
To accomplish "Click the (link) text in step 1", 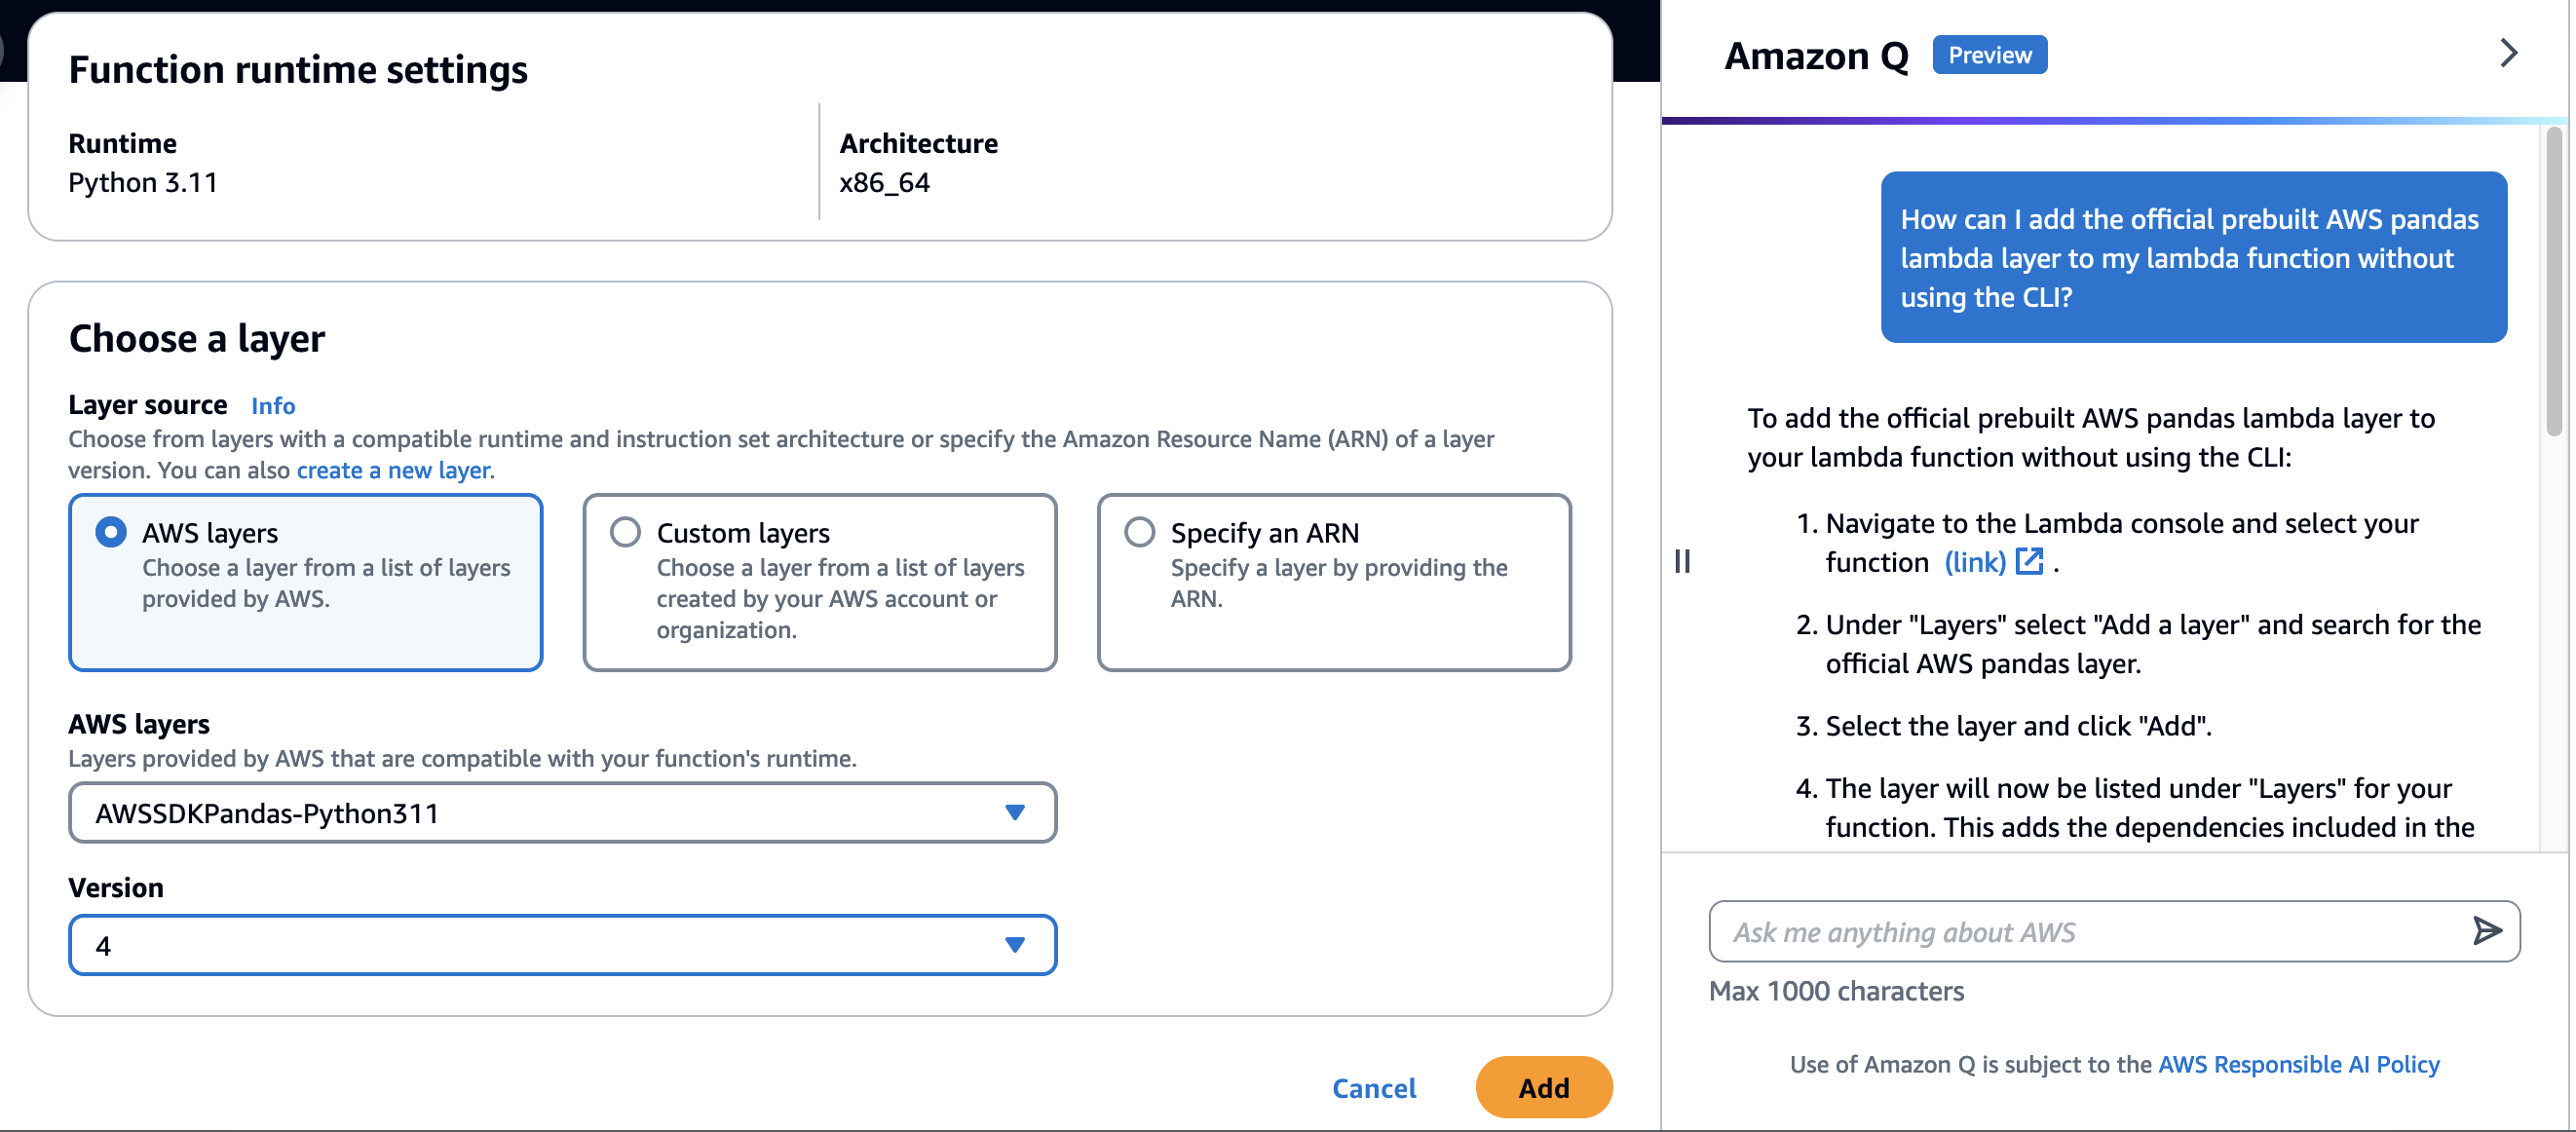I will coord(1974,562).
